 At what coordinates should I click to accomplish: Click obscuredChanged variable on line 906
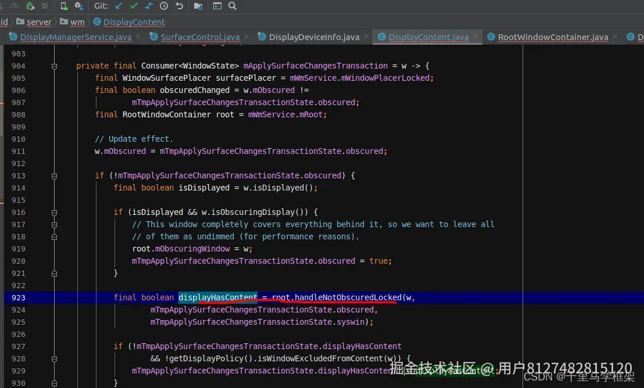195,90
